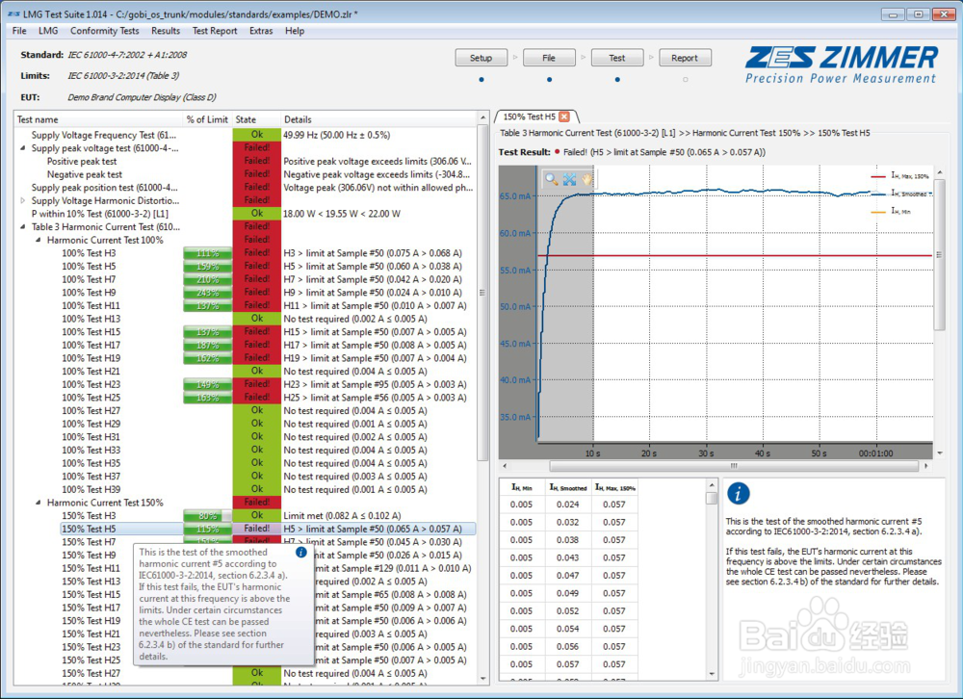Screen dimensions: 963x699
Task: Click the 80% limit bar for 150% Test H3
Action: coord(208,515)
